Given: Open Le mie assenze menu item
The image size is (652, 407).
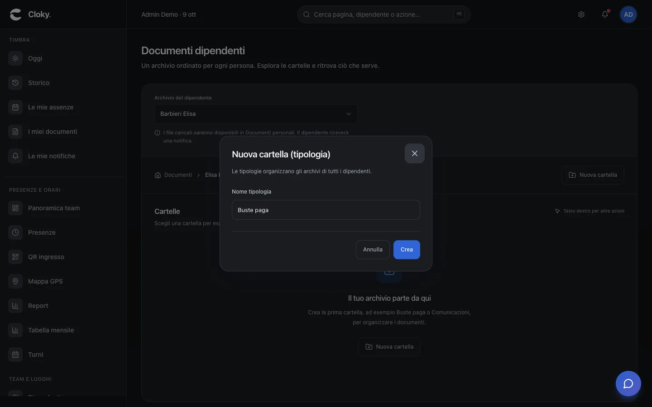Looking at the screenshot, I should tap(63, 107).
